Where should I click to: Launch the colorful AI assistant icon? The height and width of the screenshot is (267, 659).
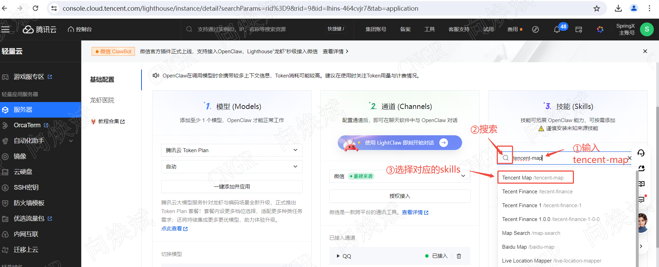tap(600, 29)
